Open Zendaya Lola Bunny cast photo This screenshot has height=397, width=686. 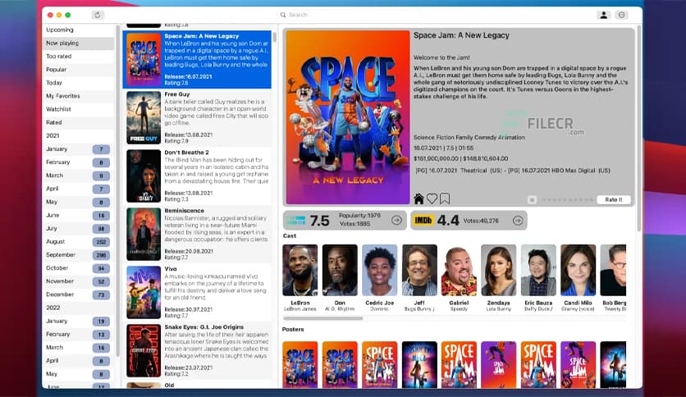(499, 270)
